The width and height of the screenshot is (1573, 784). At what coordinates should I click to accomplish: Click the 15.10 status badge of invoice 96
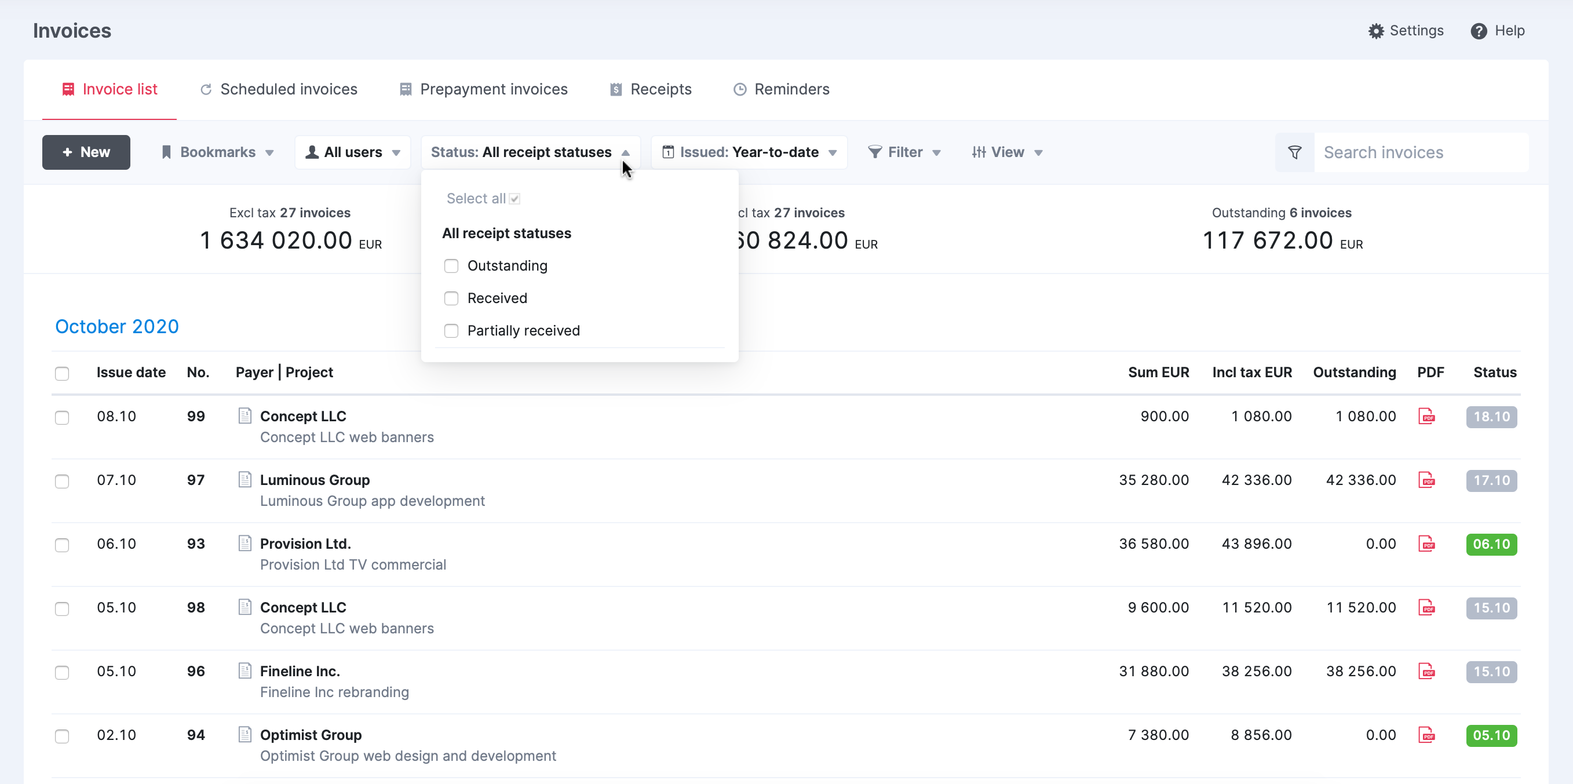point(1491,672)
